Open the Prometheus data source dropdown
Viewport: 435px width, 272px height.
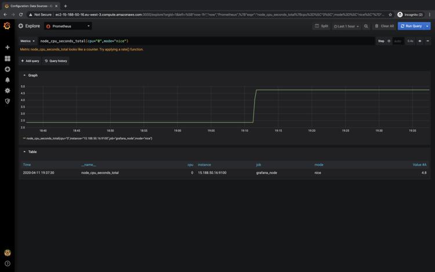(68, 26)
